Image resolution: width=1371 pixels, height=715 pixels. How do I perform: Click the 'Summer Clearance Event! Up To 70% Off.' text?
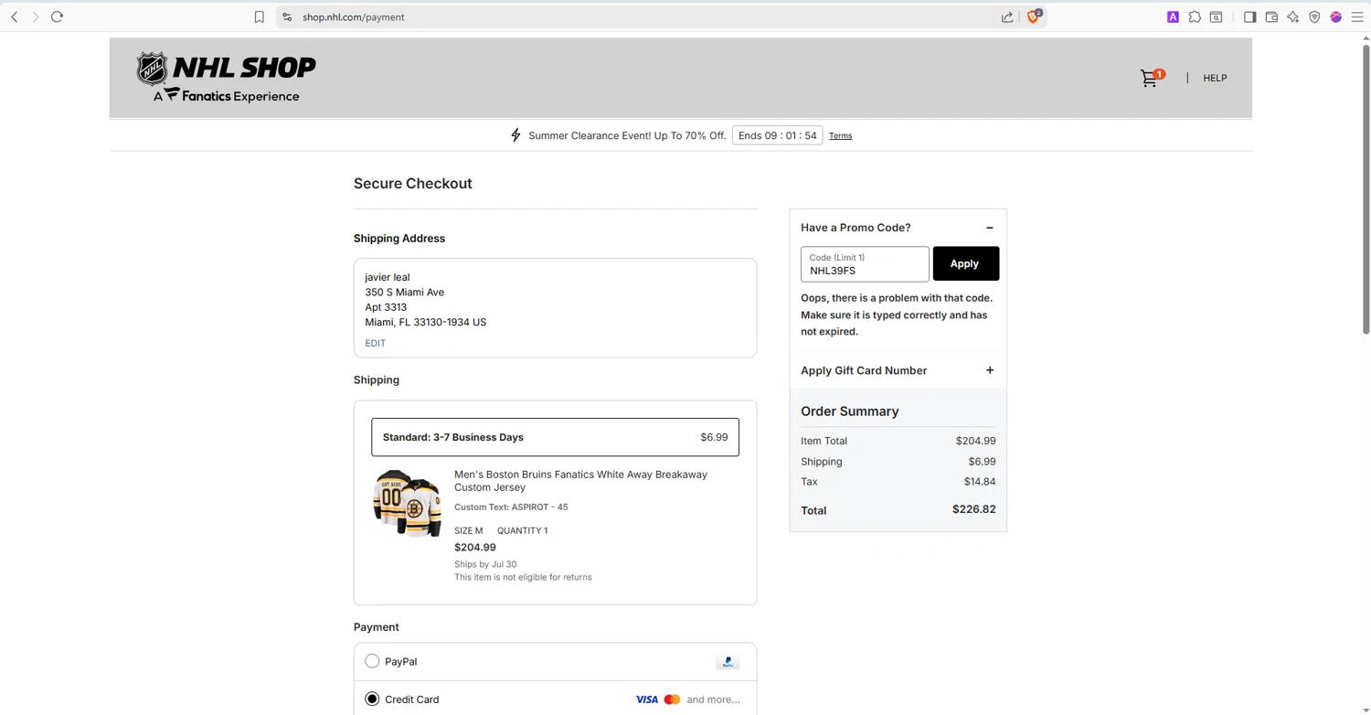627,135
